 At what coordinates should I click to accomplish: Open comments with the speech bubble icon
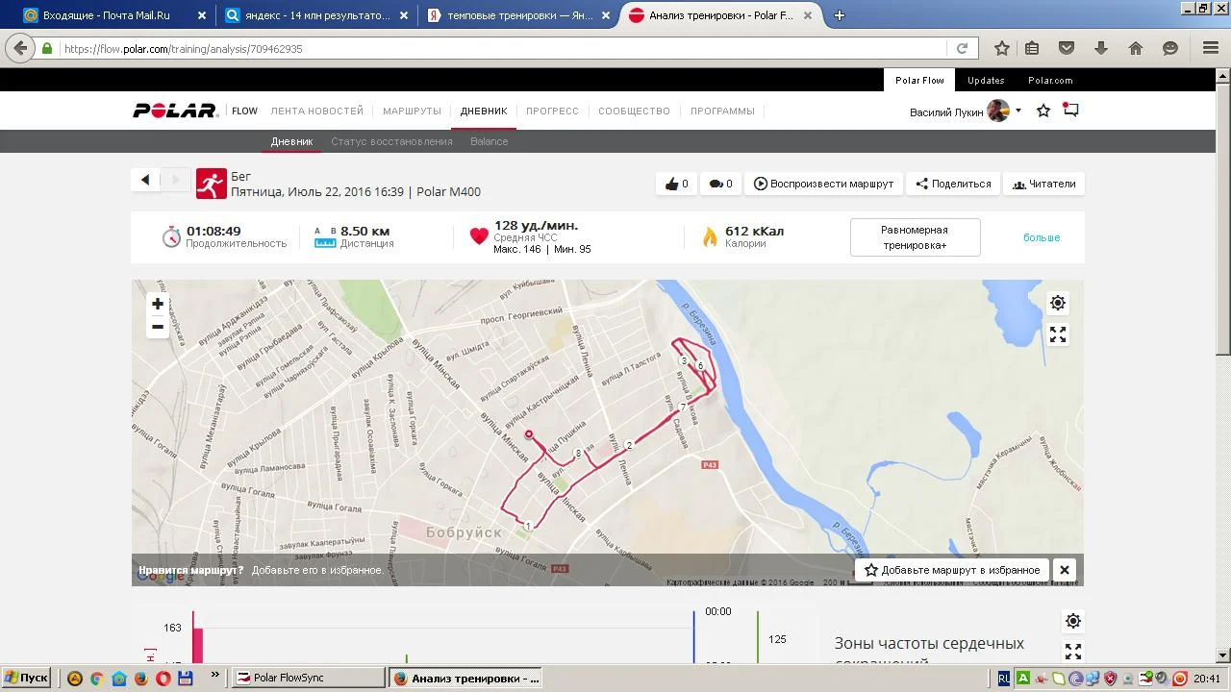720,184
